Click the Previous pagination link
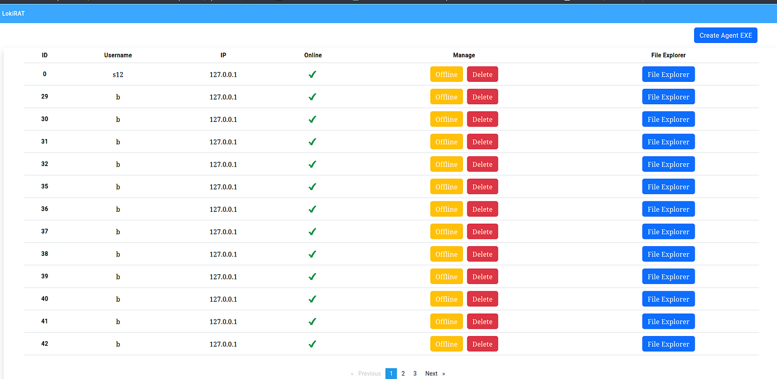 [369, 373]
